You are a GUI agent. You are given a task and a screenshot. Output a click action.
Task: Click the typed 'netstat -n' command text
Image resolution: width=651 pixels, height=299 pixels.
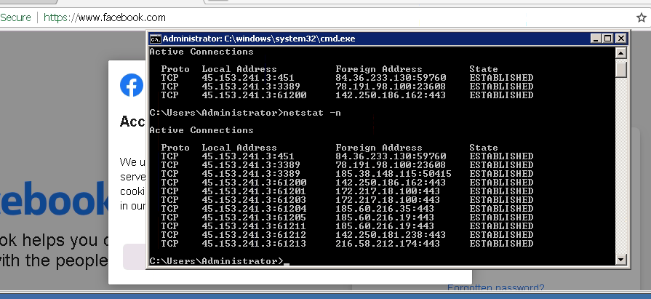[x=312, y=113]
